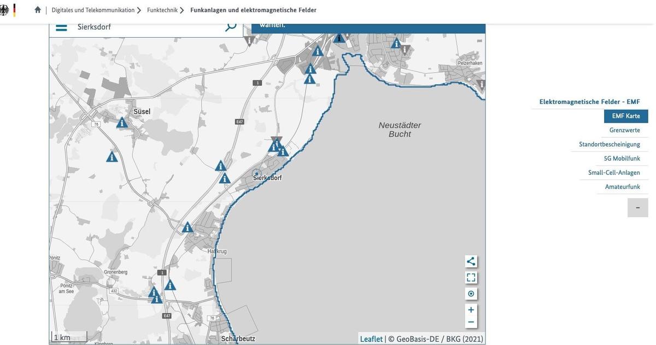Click the Leaflet attribution link
The height and width of the screenshot is (345, 656).
pos(371,339)
